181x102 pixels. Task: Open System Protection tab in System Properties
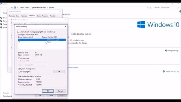[43, 16]
